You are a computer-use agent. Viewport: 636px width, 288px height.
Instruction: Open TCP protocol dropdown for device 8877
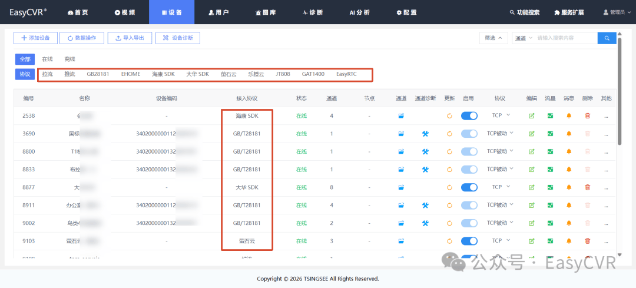500,187
